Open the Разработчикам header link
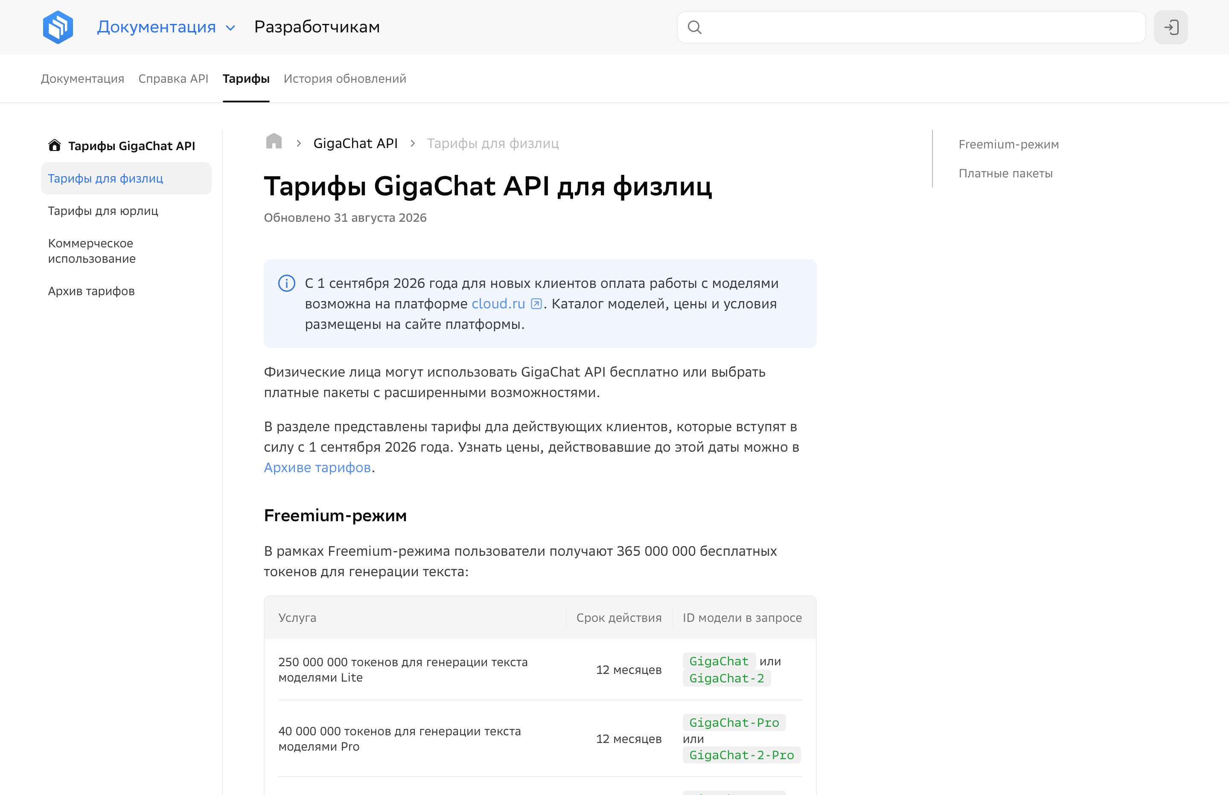The height and width of the screenshot is (795, 1229). [317, 27]
